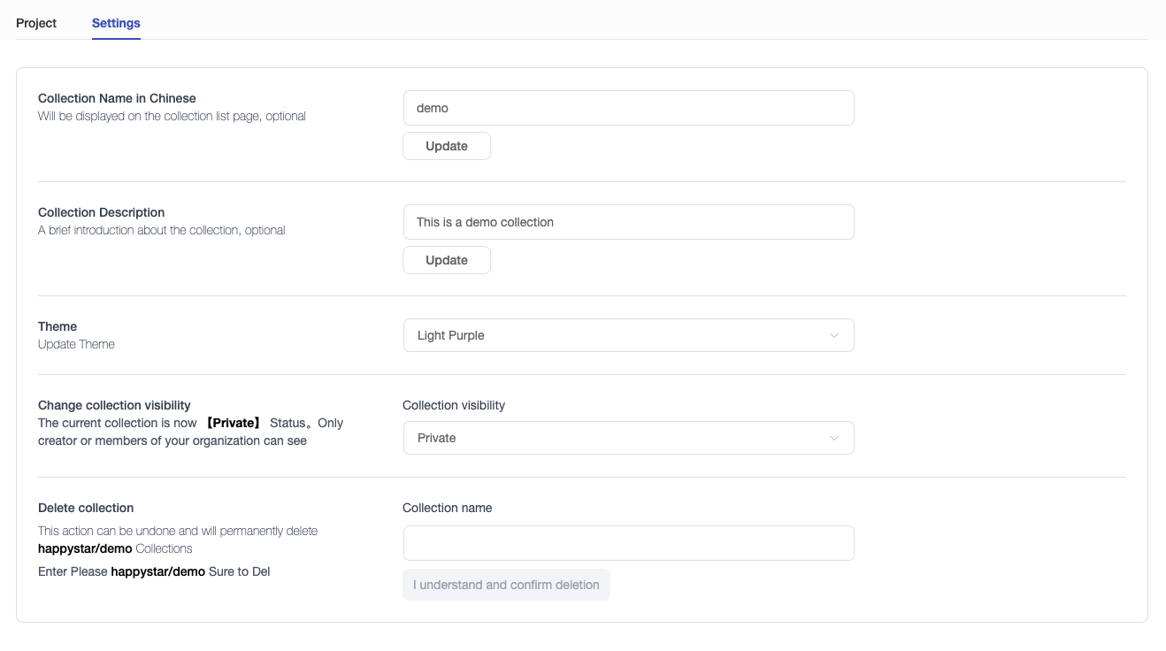Switch to the Project tab
1166x651 pixels.
[x=35, y=22]
